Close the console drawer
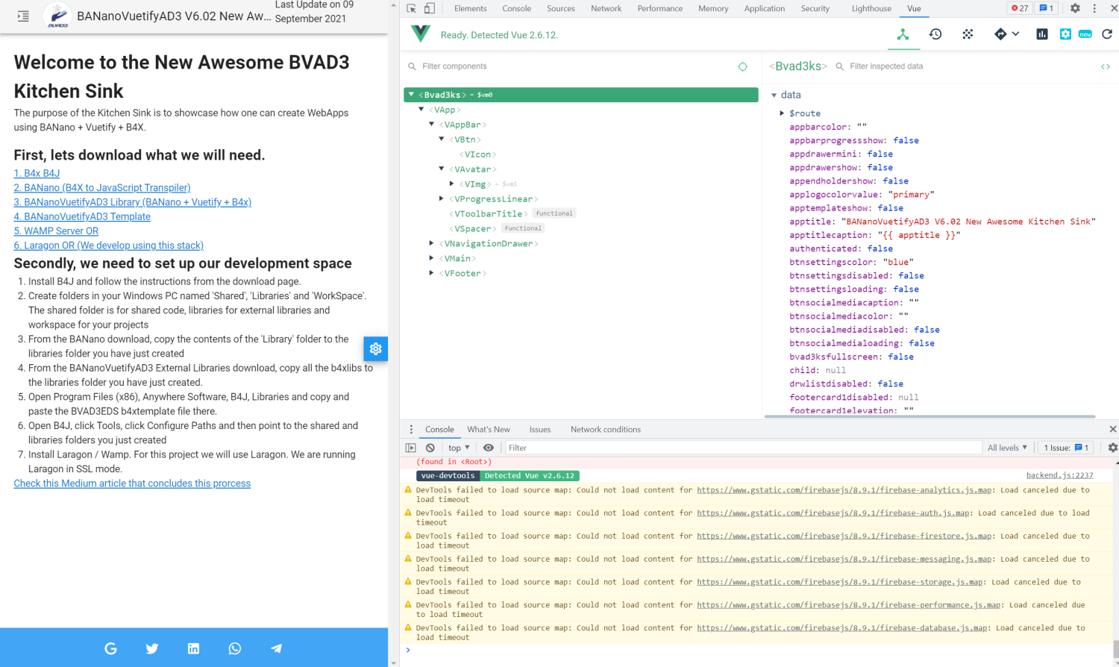This screenshot has height=667, width=1119. tap(1113, 429)
